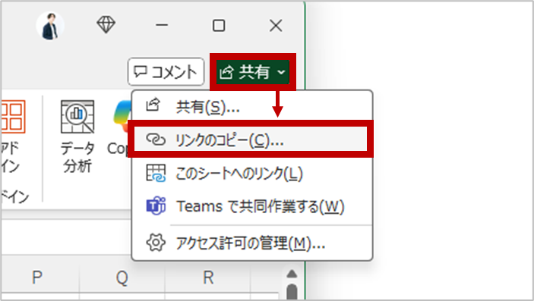The image size is (534, 301).
Task: Select column header Q
Action: (x=122, y=277)
